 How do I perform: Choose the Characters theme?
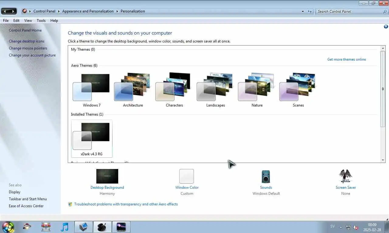[x=174, y=90]
